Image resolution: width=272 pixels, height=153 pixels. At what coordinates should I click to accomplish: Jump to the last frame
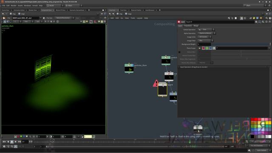(20, 142)
